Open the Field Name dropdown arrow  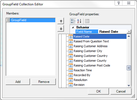point(129,32)
